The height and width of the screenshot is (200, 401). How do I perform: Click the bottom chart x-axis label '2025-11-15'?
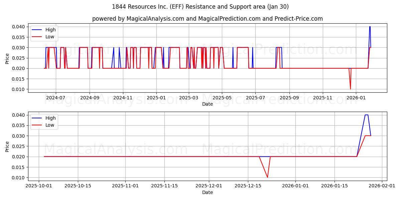point(164,186)
